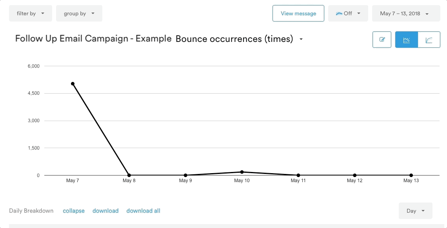This screenshot has height=228, width=447.
Task: Open the group by dropdown
Action: coord(79,13)
